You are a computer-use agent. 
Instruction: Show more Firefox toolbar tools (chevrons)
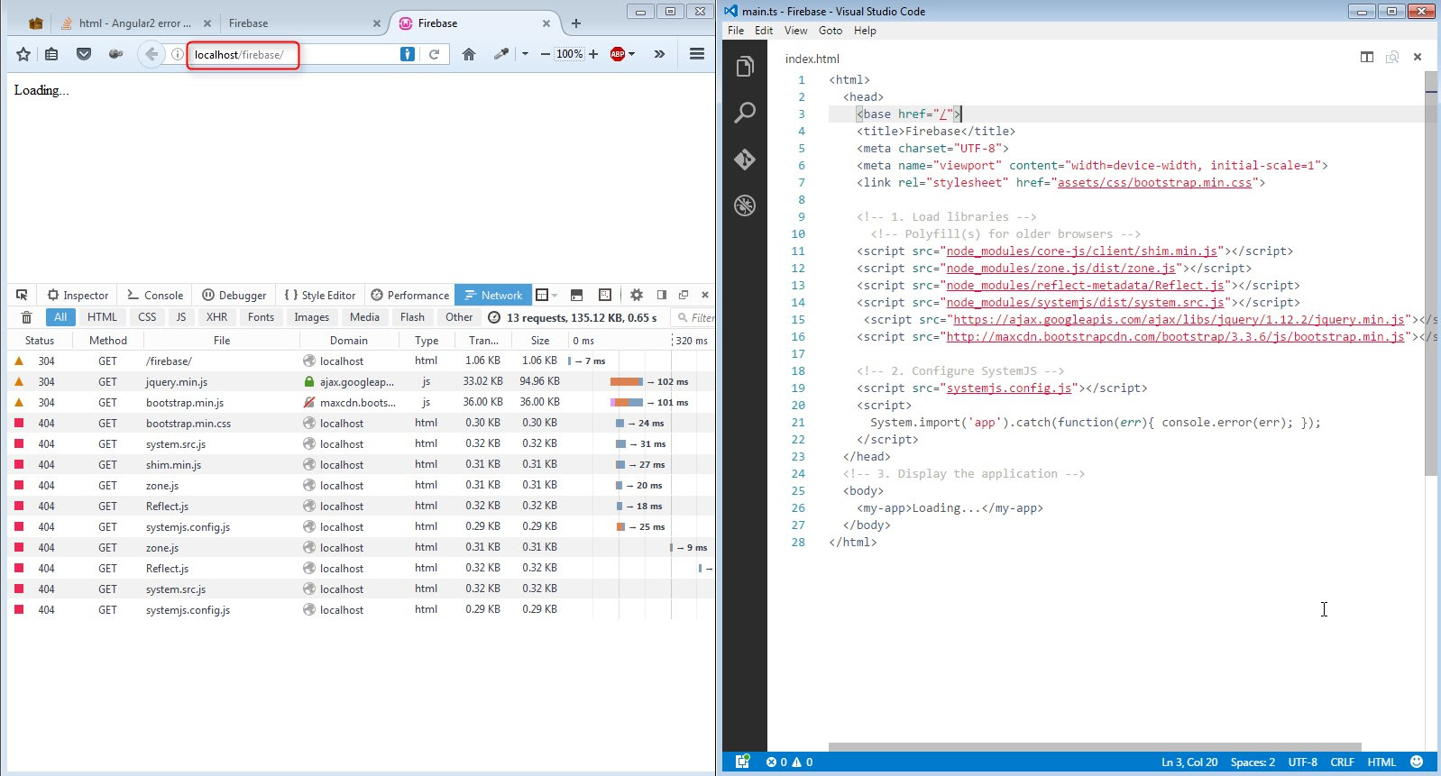[x=659, y=54]
